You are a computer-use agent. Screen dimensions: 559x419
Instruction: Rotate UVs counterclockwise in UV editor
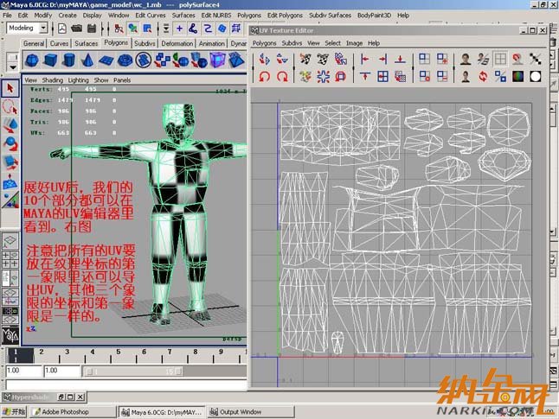265,76
